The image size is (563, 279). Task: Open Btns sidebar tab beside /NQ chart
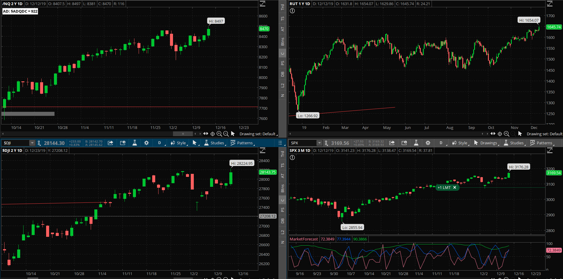[x=282, y=41]
